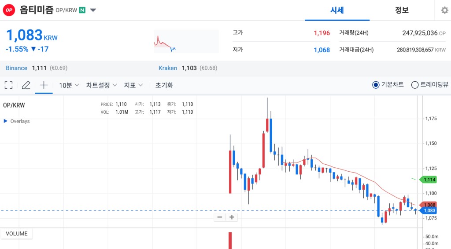Screen dimensions: 451x249
Task: Click the 옵티미즘 coin name
Action: [37, 10]
